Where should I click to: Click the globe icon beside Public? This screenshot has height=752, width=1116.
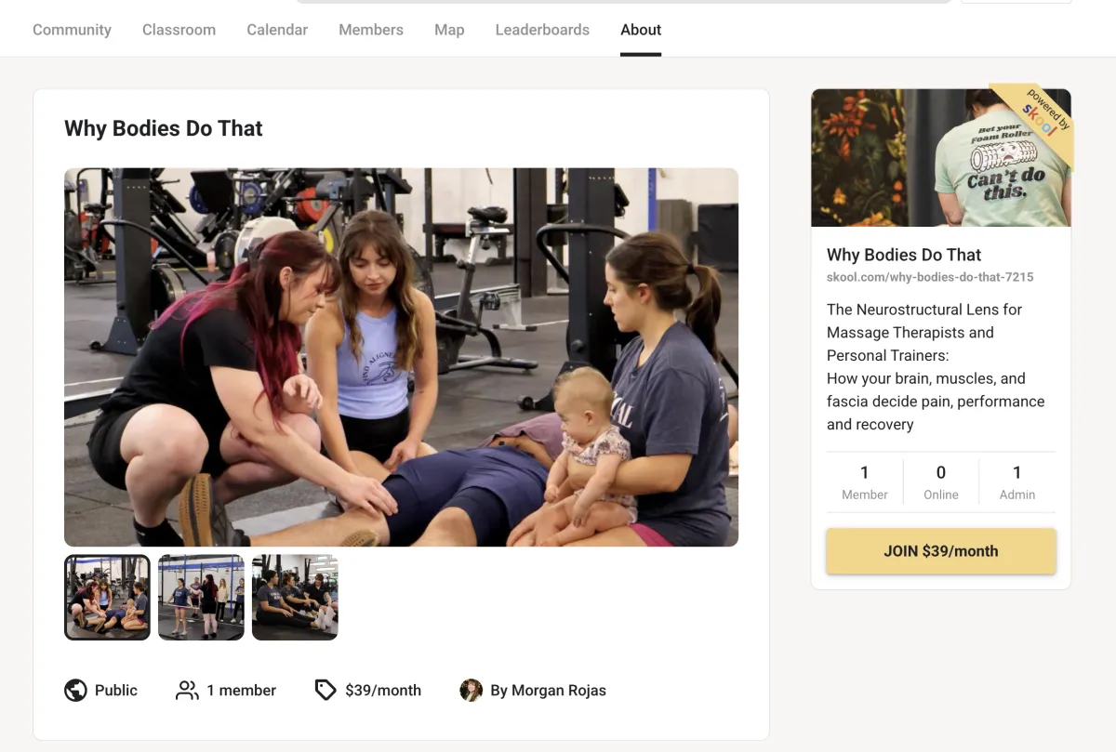75,690
